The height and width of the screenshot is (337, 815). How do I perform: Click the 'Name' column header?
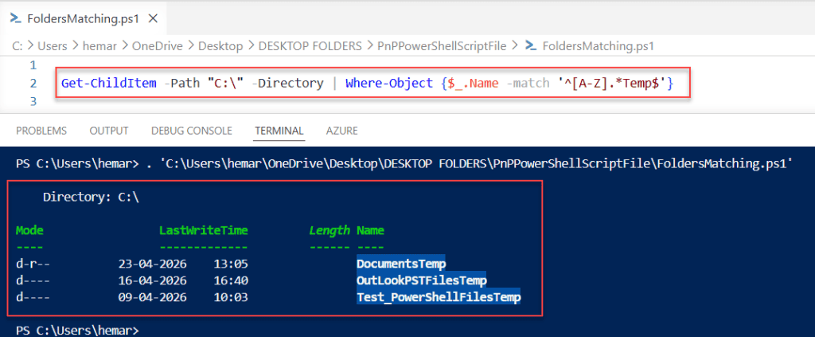370,230
